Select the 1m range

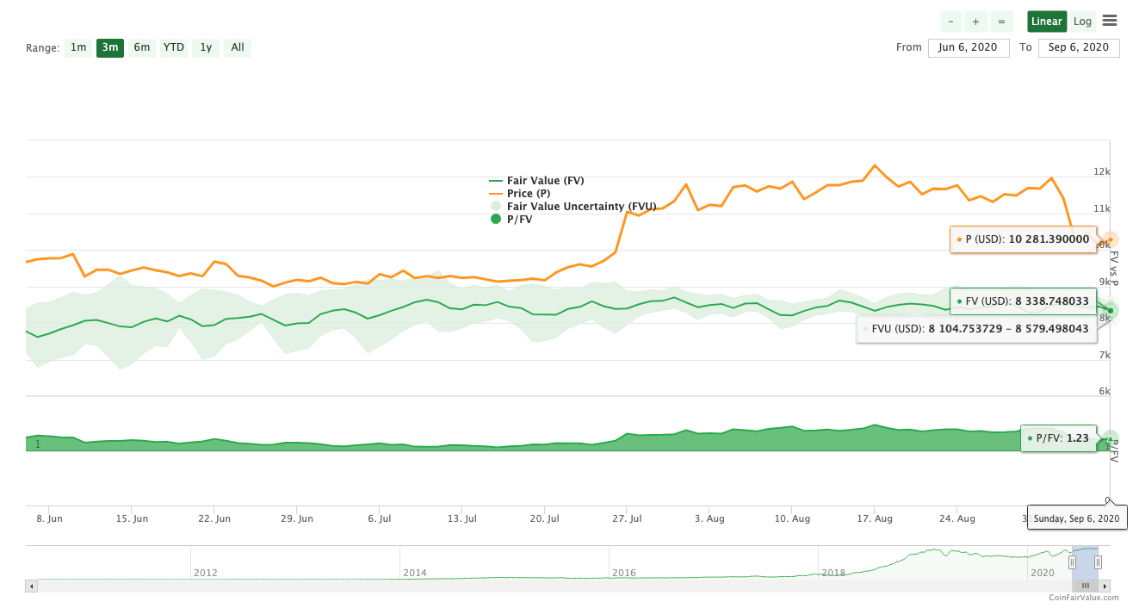78,47
